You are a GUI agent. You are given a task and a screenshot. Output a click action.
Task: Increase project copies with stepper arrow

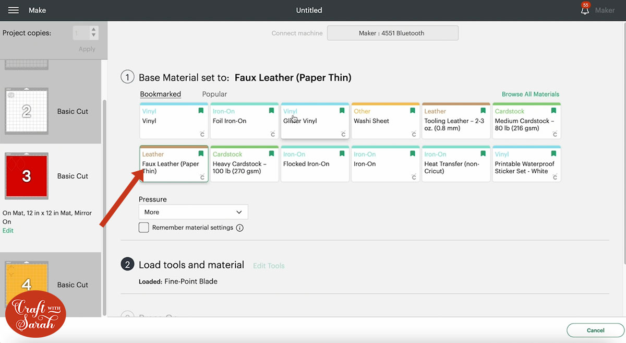coord(94,30)
